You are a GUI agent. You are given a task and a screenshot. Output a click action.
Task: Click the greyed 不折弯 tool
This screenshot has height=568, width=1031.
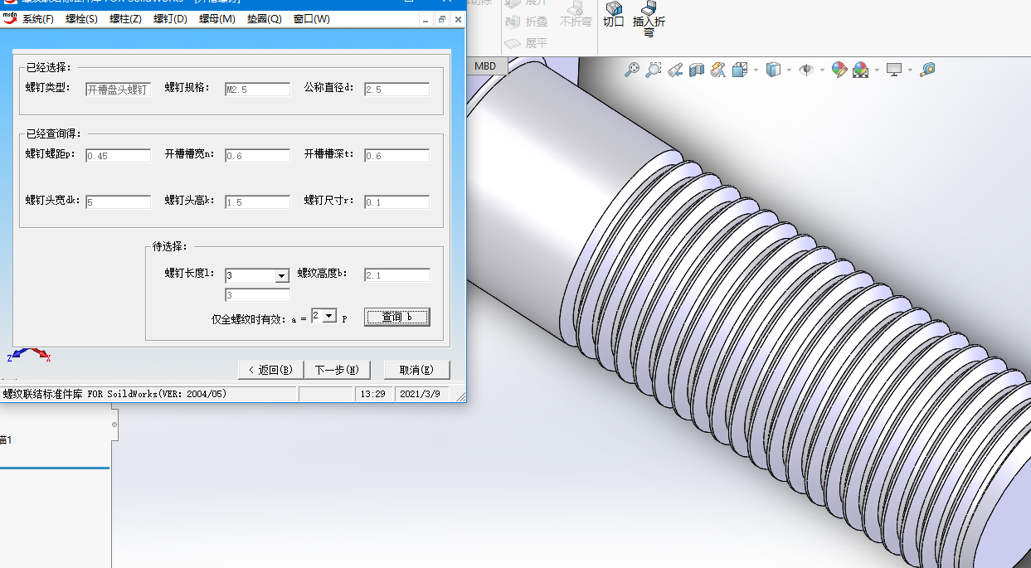576,15
